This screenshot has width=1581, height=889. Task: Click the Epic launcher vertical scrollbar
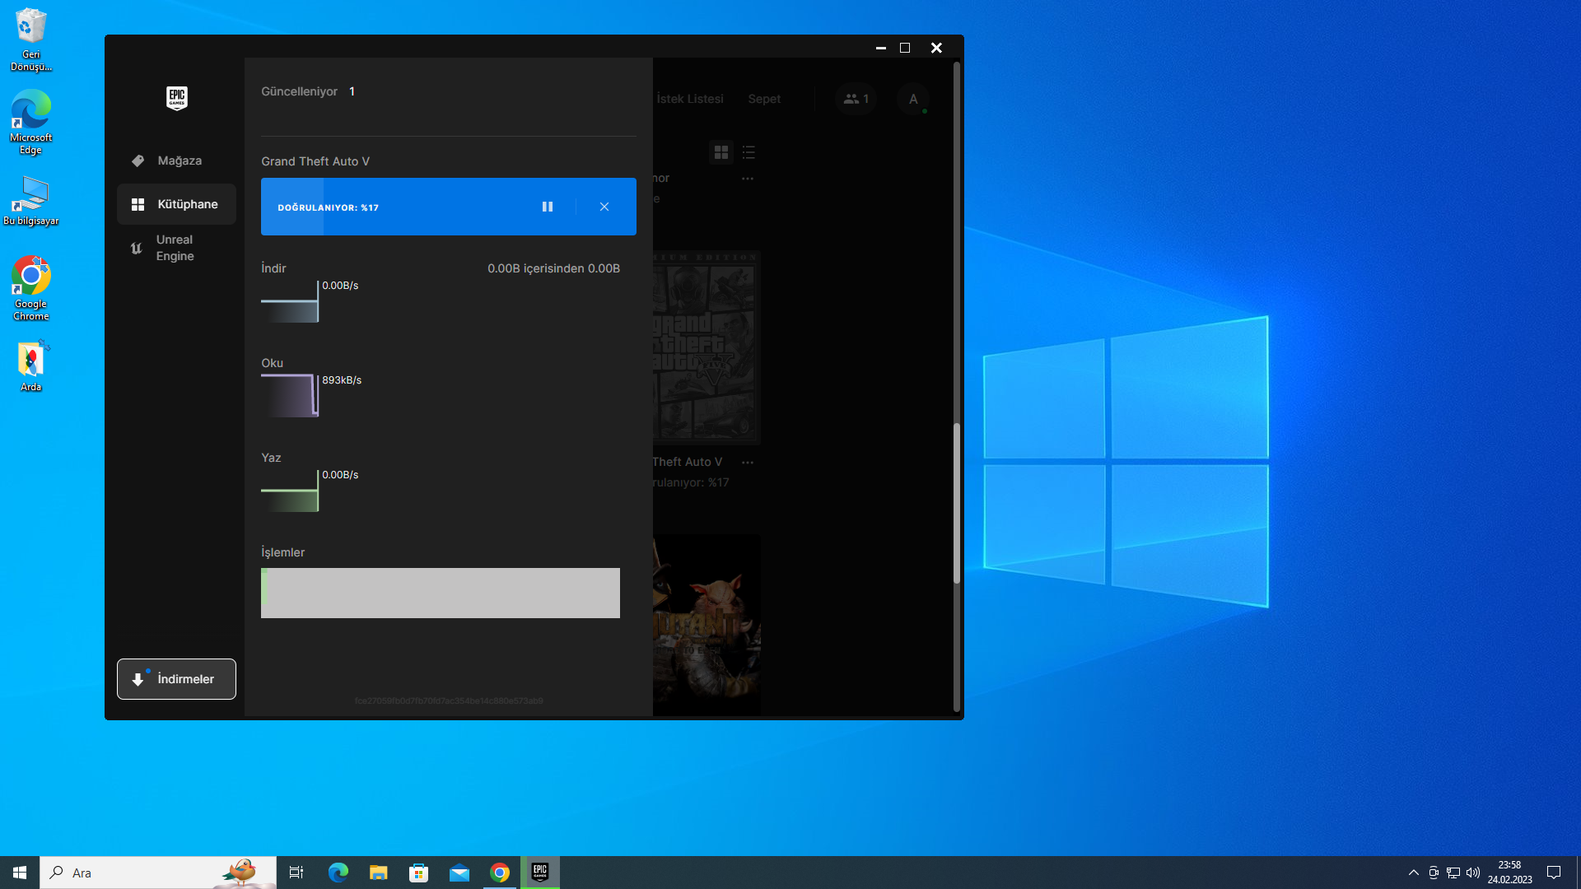(957, 503)
